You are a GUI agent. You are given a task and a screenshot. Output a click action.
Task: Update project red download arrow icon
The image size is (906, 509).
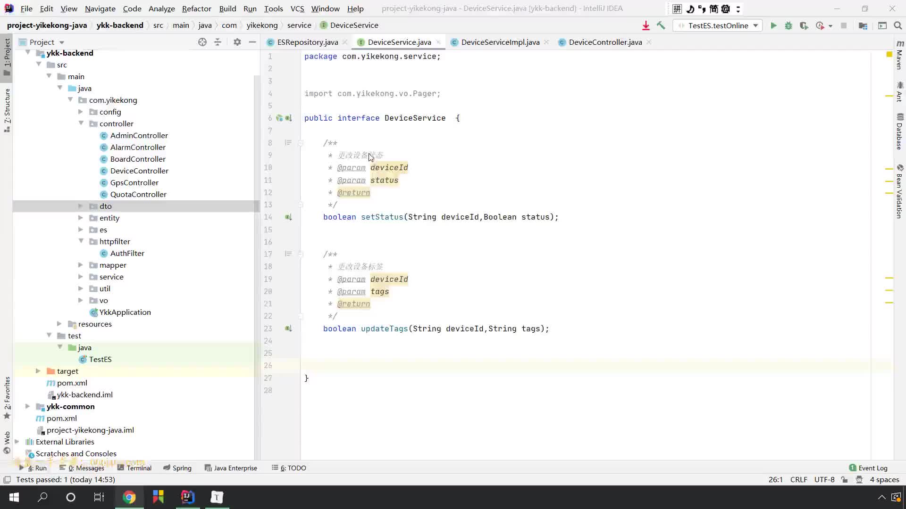pyautogui.click(x=646, y=25)
